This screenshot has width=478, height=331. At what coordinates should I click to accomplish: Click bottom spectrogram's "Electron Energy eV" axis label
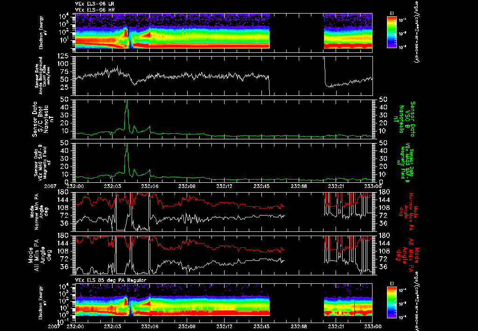click(42, 302)
